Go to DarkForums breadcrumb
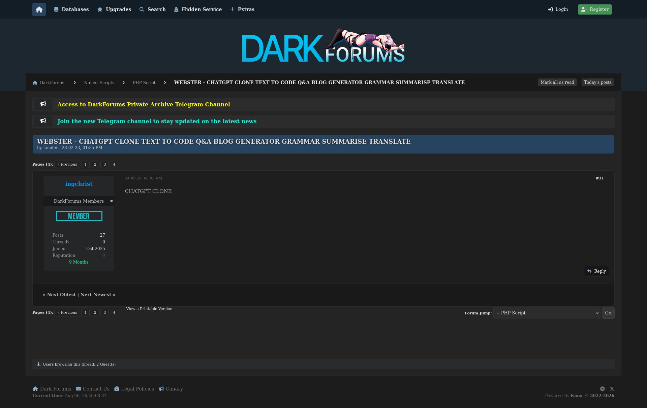 click(49, 82)
